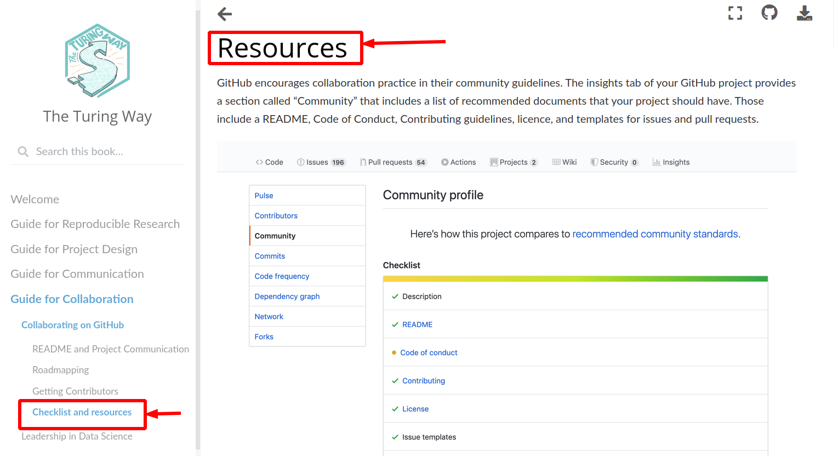Open Collaborating on GitHub section
The width and height of the screenshot is (838, 456).
(x=73, y=325)
